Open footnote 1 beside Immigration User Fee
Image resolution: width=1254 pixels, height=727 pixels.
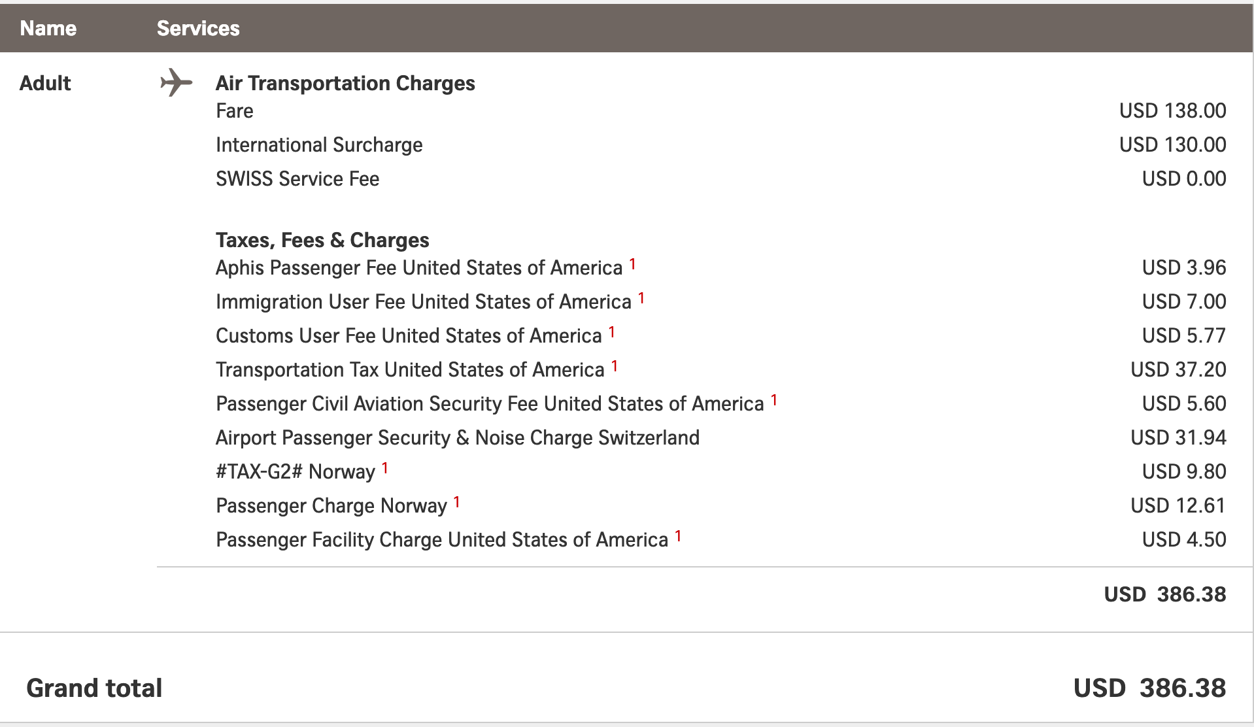[x=641, y=298]
